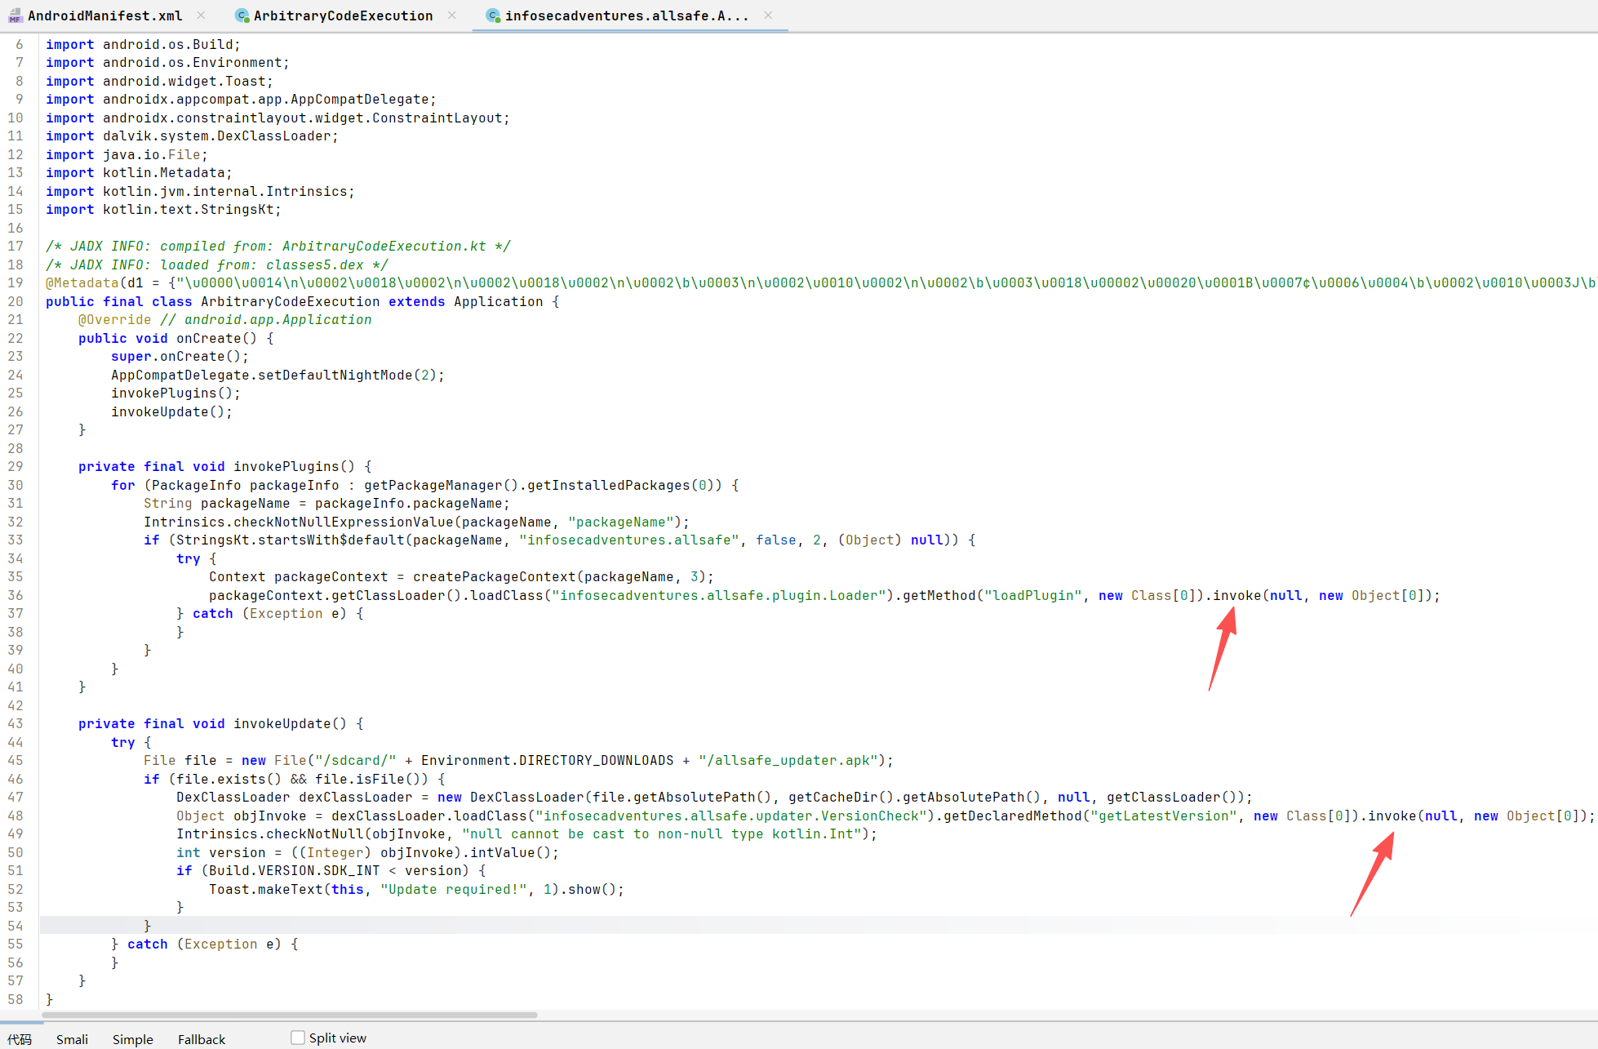
Task: Select the Fallback view tab
Action: coord(202,1039)
